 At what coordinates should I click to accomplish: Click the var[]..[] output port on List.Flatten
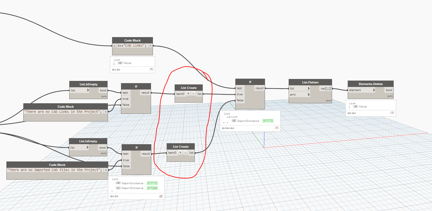[x=326, y=89]
